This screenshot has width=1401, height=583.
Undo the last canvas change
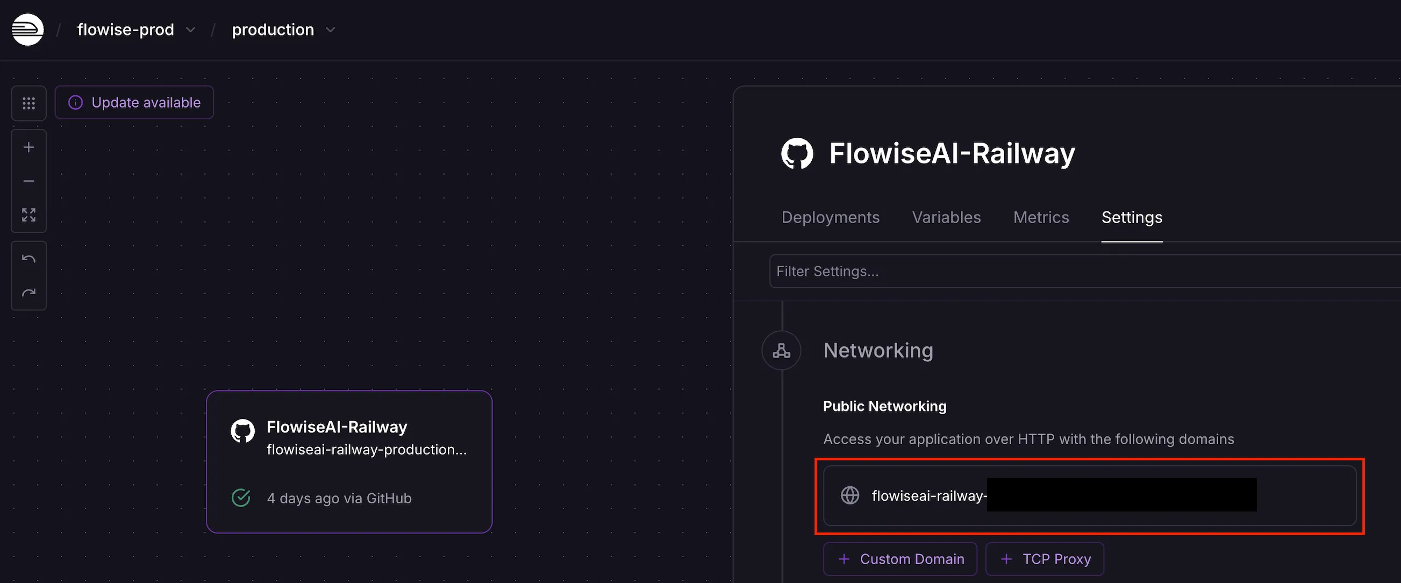click(29, 259)
